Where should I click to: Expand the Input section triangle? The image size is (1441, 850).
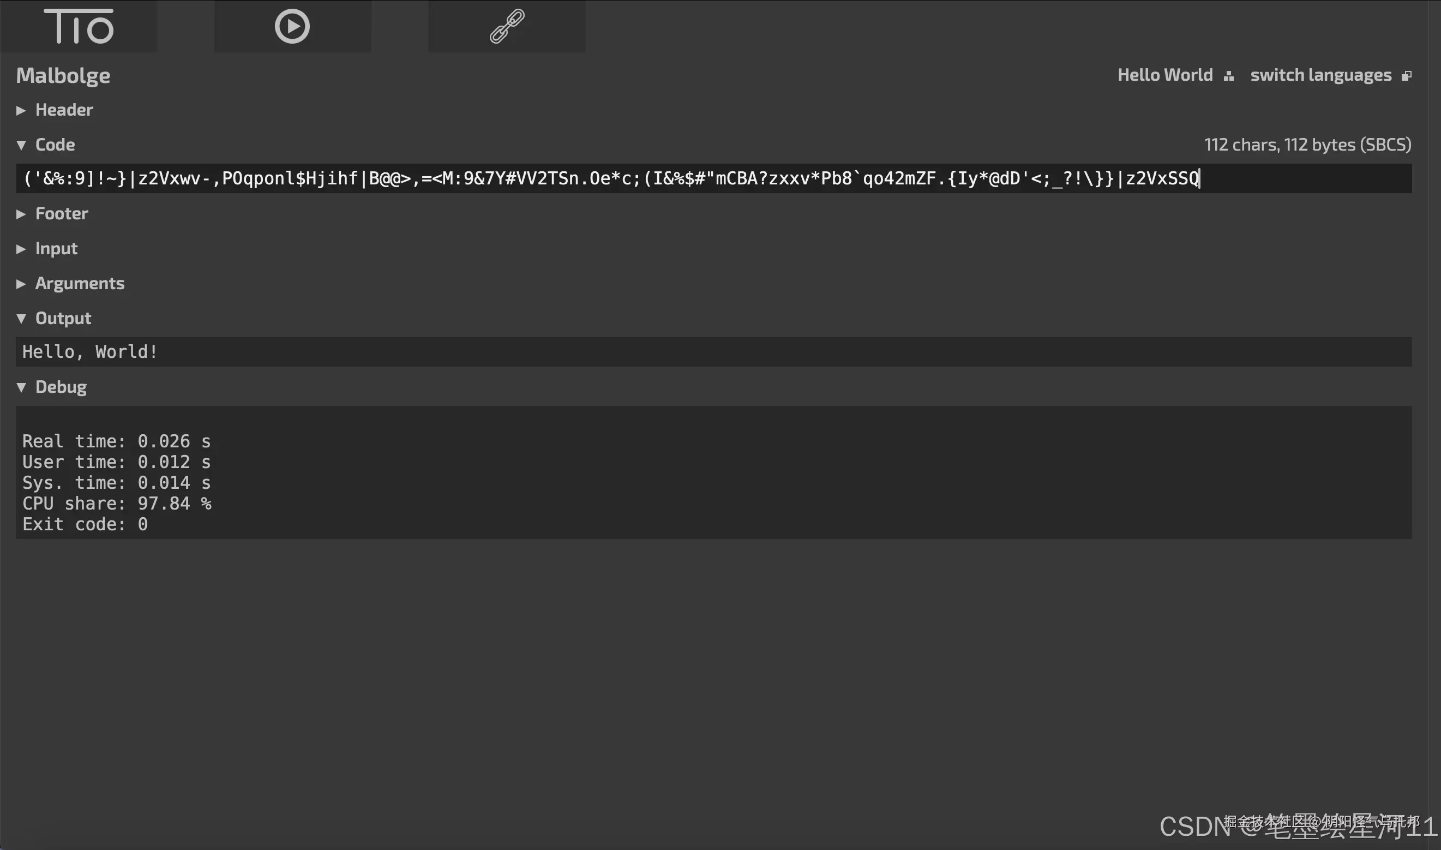tap(21, 249)
